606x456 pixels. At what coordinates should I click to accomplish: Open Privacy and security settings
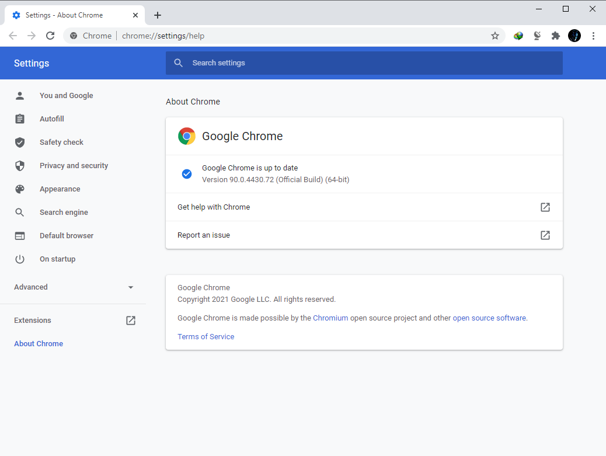pyautogui.click(x=73, y=166)
